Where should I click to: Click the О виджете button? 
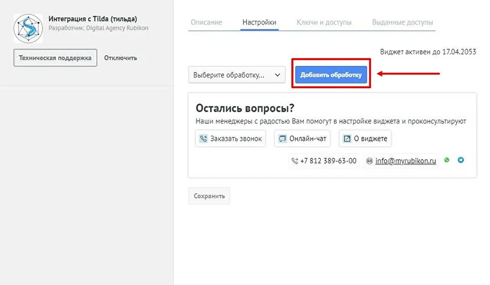pos(365,139)
